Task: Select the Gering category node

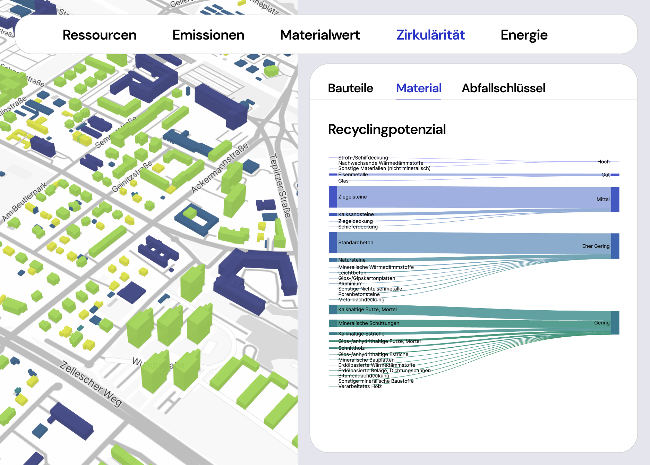Action: click(x=615, y=323)
